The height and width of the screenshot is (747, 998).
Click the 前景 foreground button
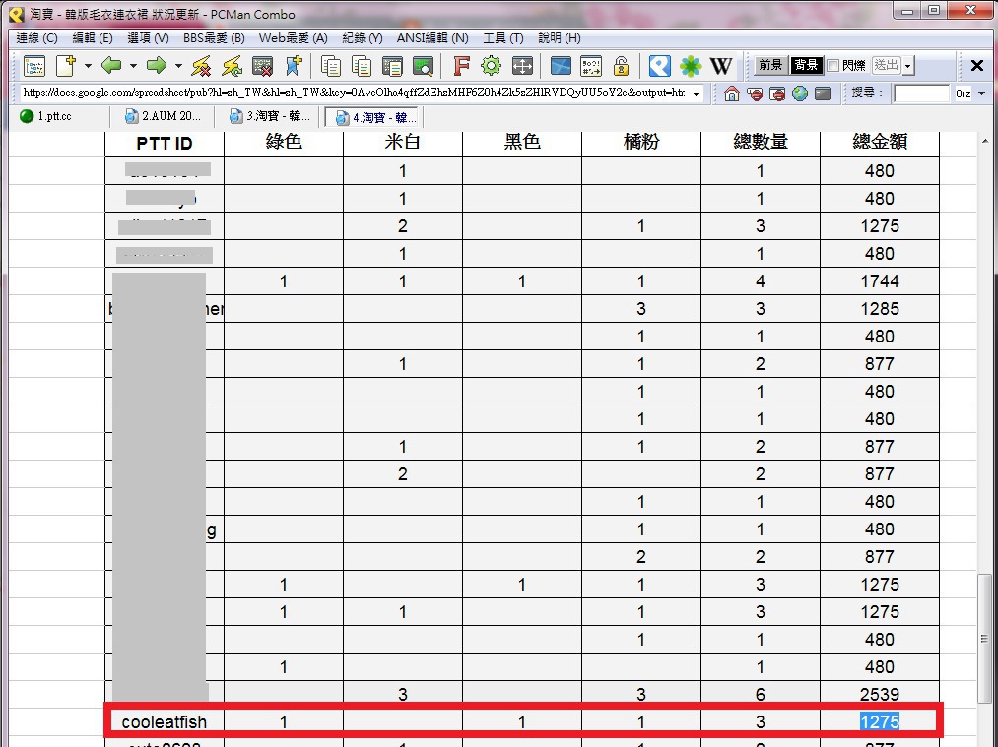(770, 65)
